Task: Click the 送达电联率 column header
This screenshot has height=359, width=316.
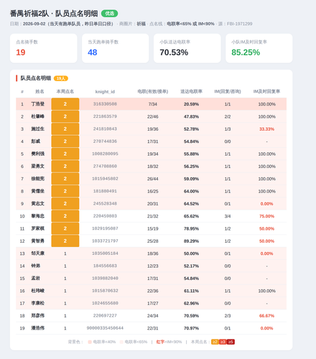Action: (x=191, y=91)
